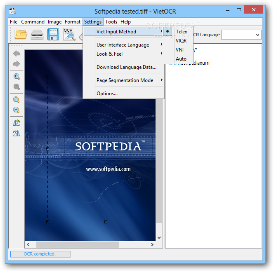Select Telex input method
This screenshot has width=274, height=272.
(177, 32)
